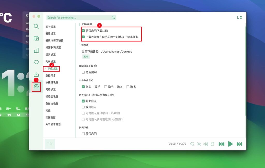Open My Collection via the heart sidebar icon
Viewport: 265px width, 168px height.
coord(36,62)
